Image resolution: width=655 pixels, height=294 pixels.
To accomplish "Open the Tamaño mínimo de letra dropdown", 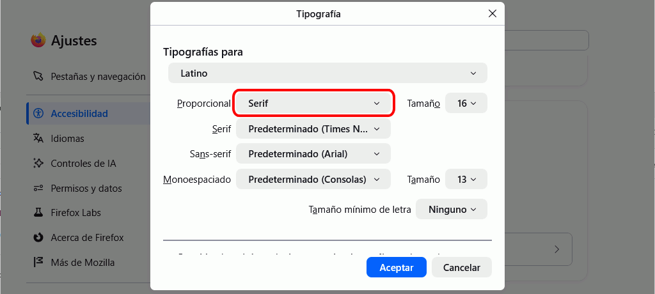I will click(x=452, y=209).
